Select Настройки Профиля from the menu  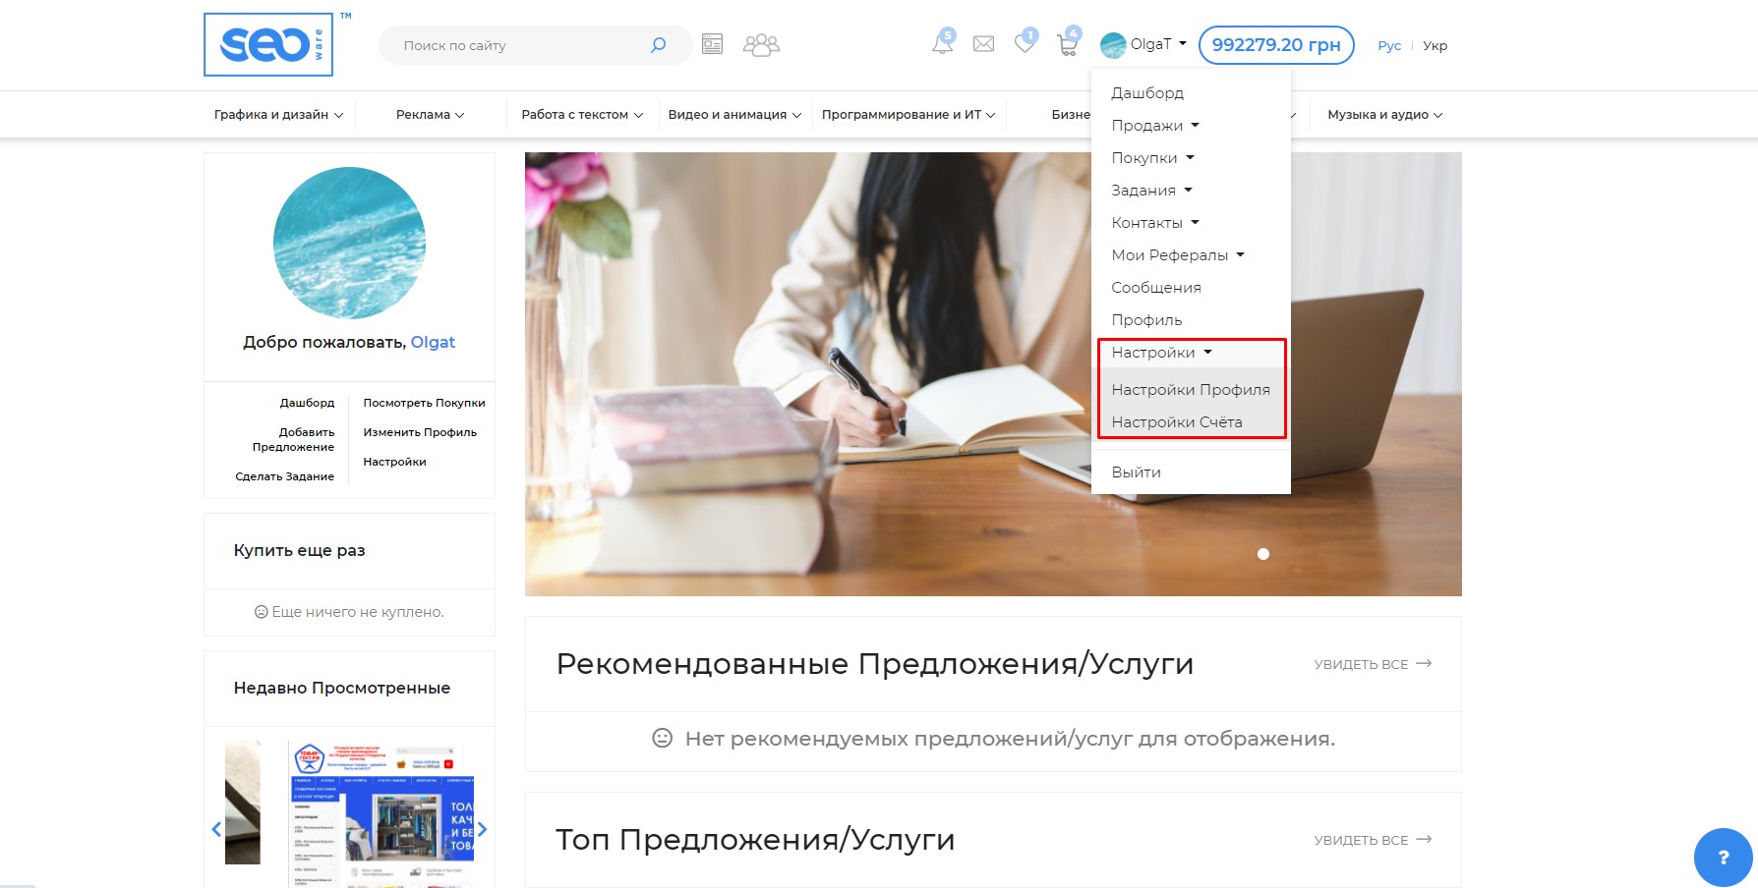(x=1190, y=390)
